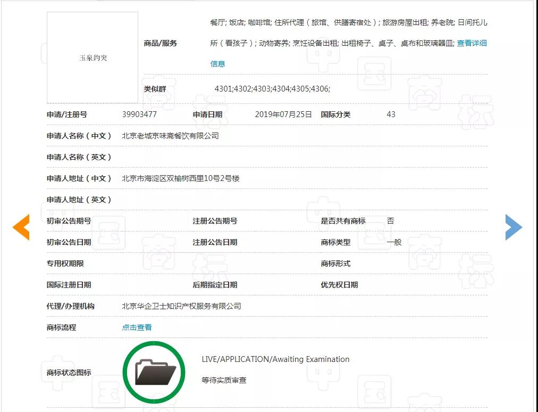The width and height of the screenshot is (538, 412).
Task: Click the 商标流程 field label
Action: pyautogui.click(x=61, y=327)
